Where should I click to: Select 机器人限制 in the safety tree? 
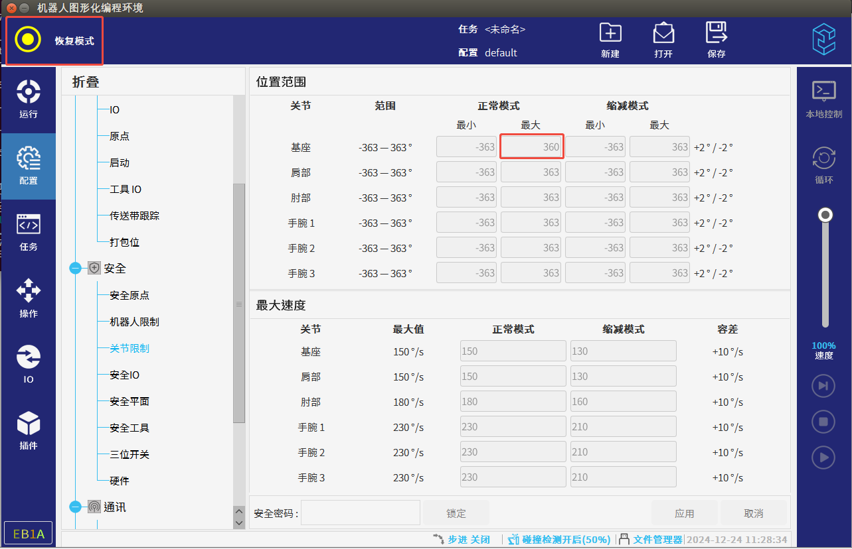(134, 322)
